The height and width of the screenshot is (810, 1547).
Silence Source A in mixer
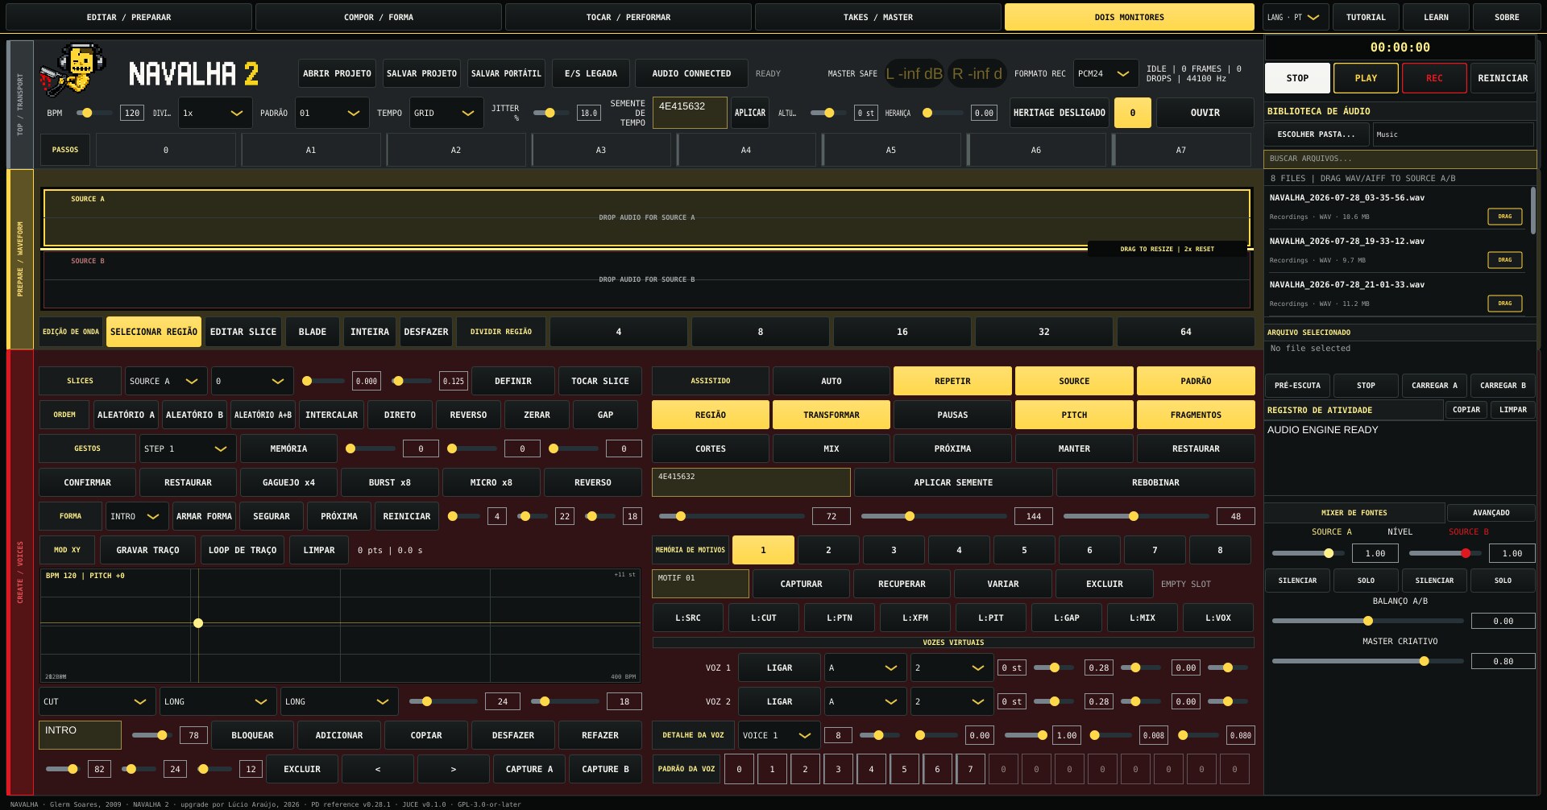coord(1297,581)
